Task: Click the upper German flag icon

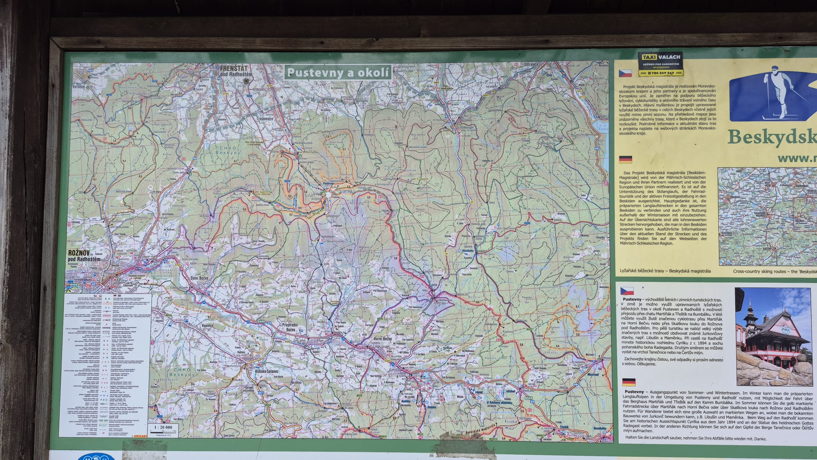Action: [x=625, y=159]
